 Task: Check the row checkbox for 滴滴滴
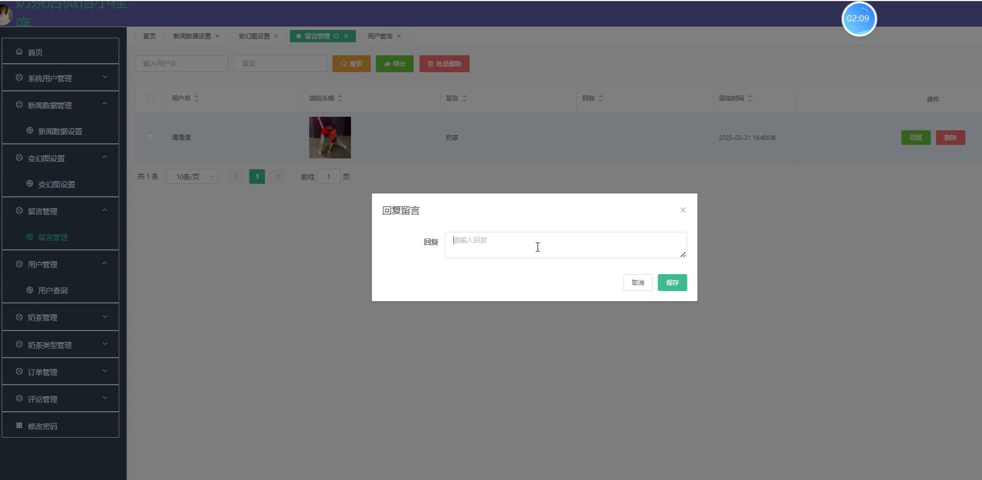150,137
